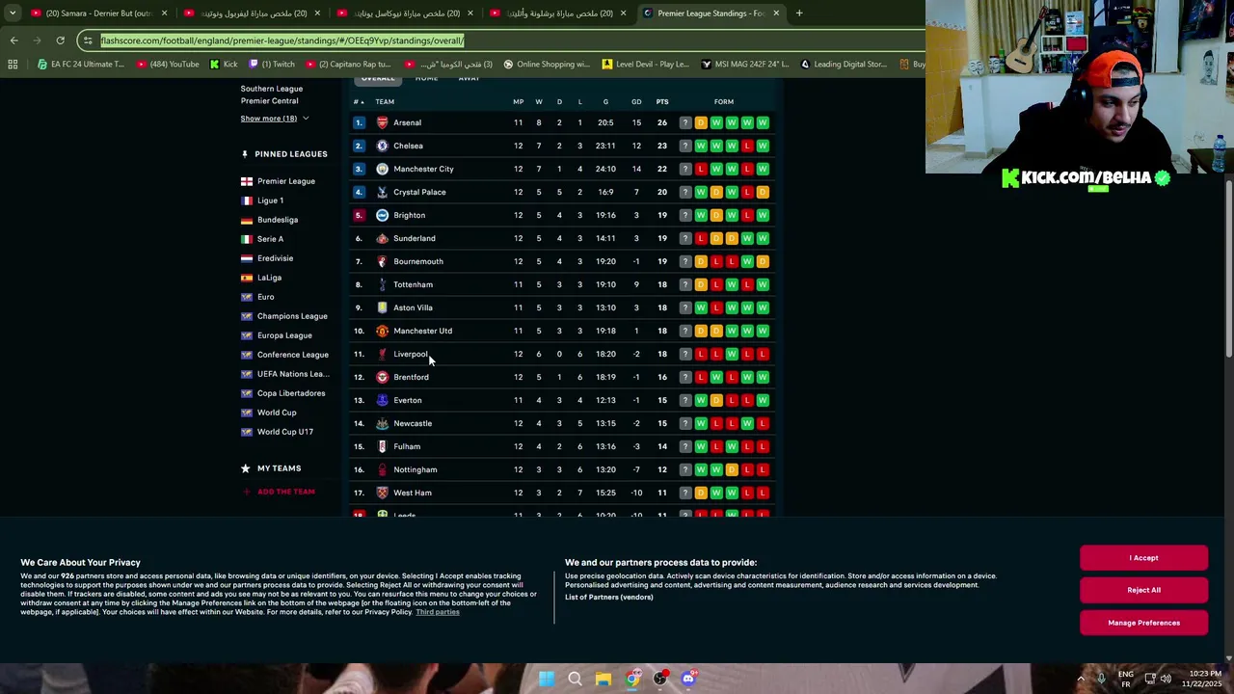Sort by the MP column header
Screen dimensions: 1234x694
[518, 102]
